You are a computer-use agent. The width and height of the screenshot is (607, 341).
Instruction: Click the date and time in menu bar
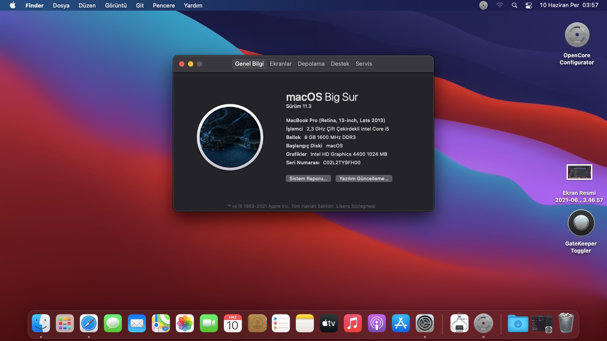click(569, 5)
